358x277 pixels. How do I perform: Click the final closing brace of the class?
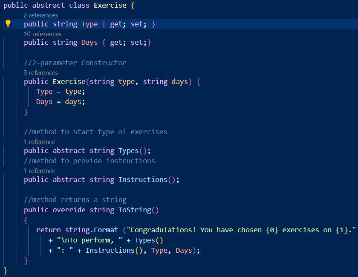coord(6,271)
